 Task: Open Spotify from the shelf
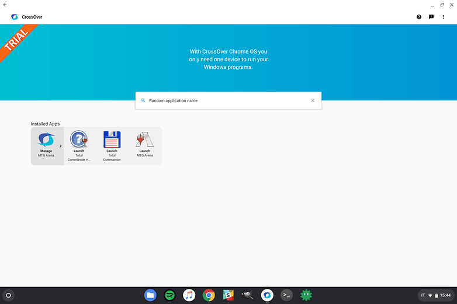pos(169,295)
